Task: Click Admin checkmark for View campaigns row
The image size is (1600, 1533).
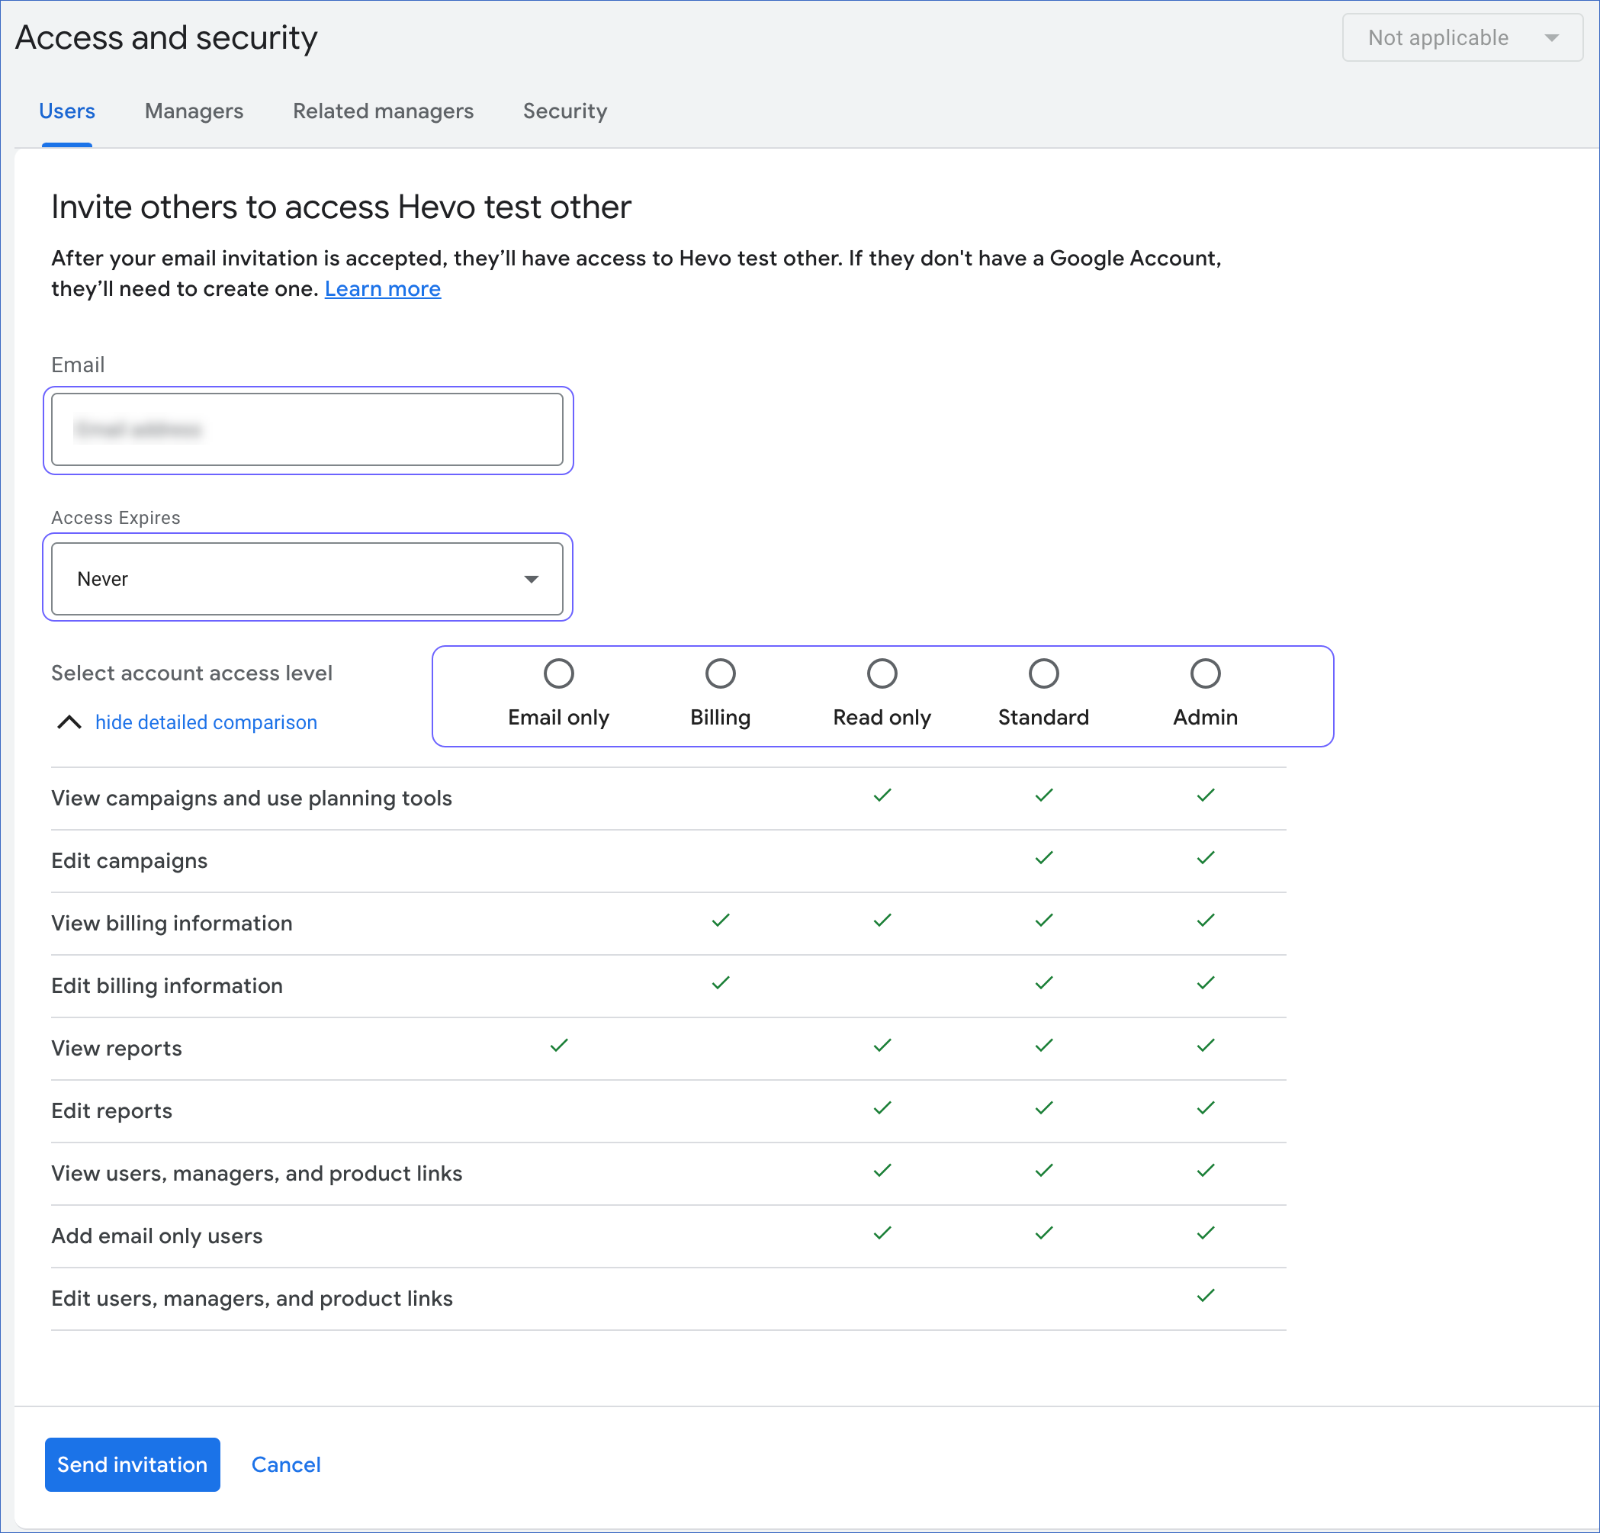Action: [1205, 795]
